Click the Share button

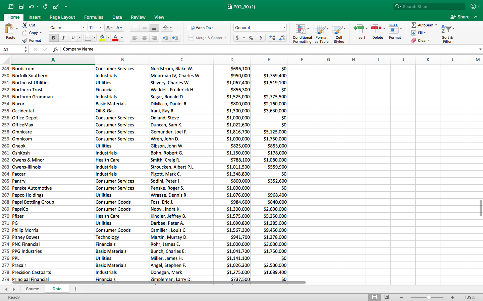pyautogui.click(x=460, y=17)
